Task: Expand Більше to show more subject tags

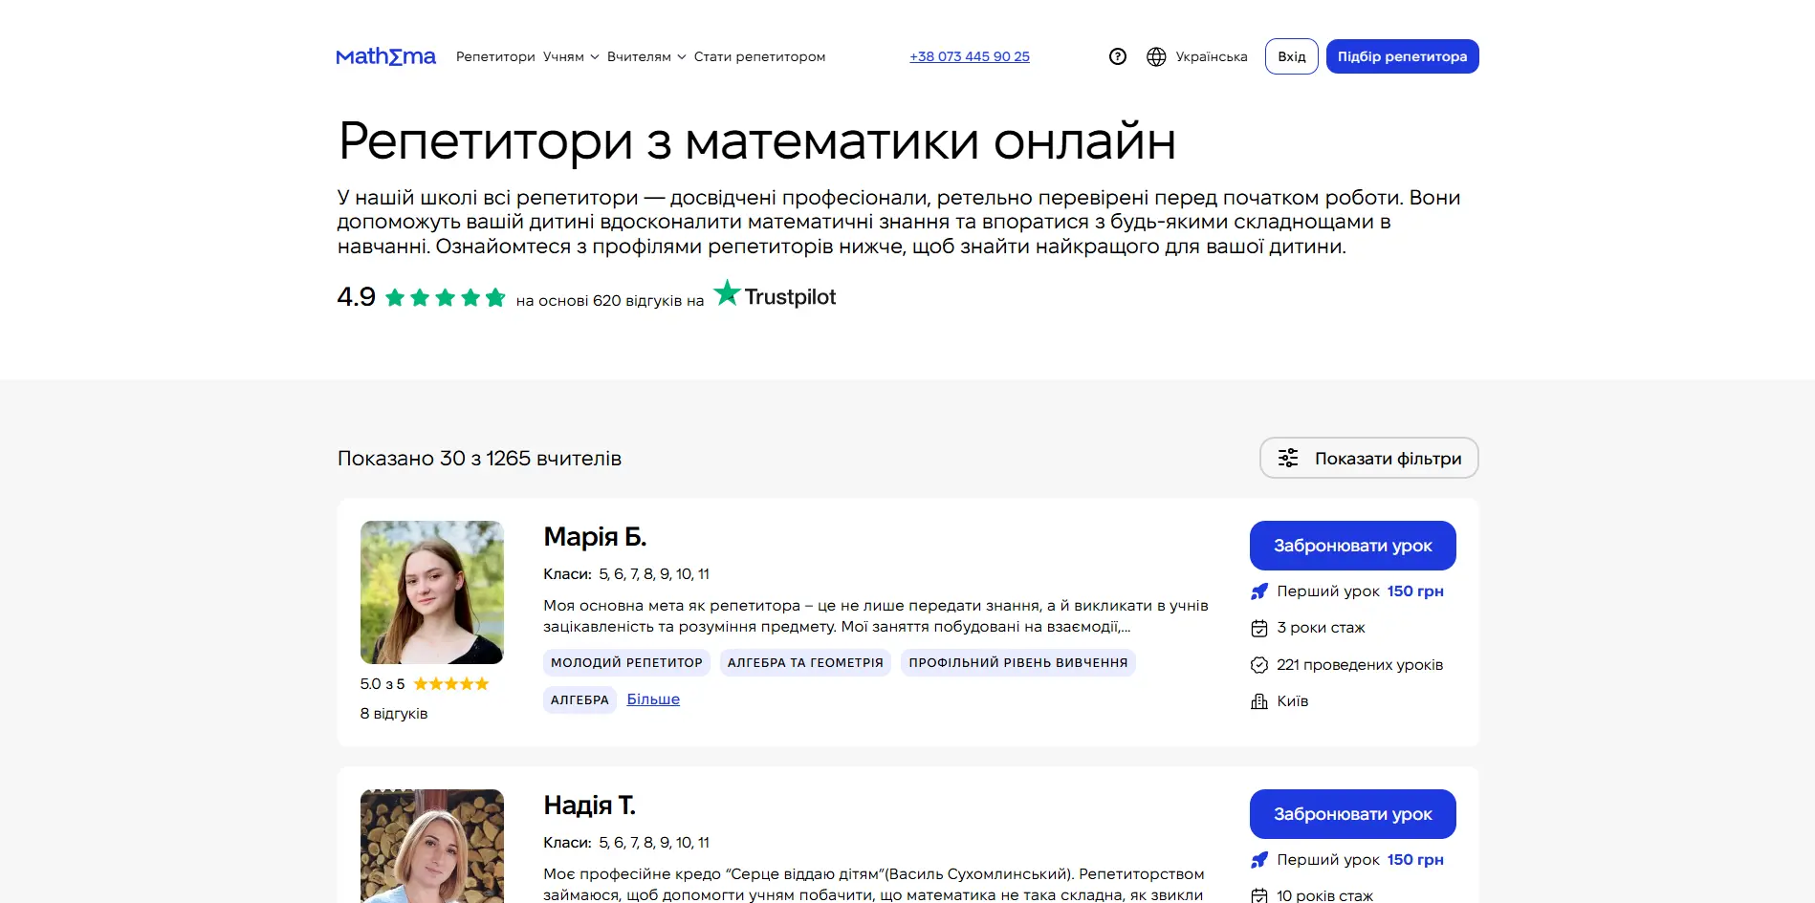Action: click(x=652, y=699)
